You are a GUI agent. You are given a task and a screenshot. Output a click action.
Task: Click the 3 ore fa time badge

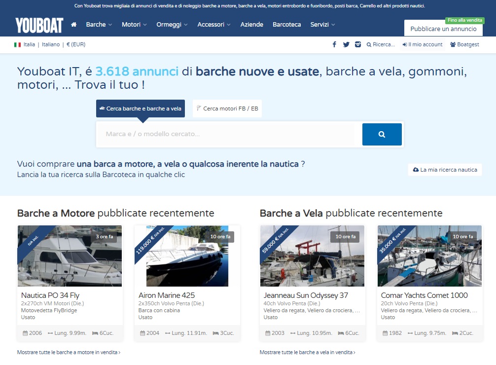tap(105, 236)
